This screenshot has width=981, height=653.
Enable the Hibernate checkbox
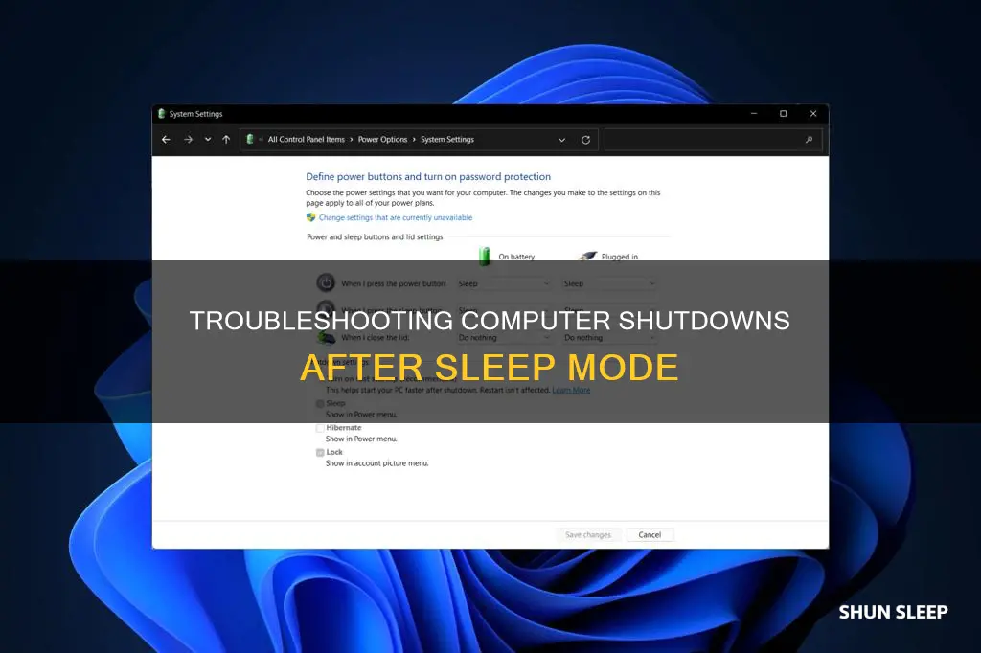click(320, 428)
